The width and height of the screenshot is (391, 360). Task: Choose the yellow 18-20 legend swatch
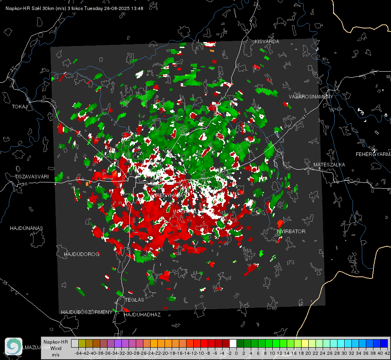click(305, 343)
